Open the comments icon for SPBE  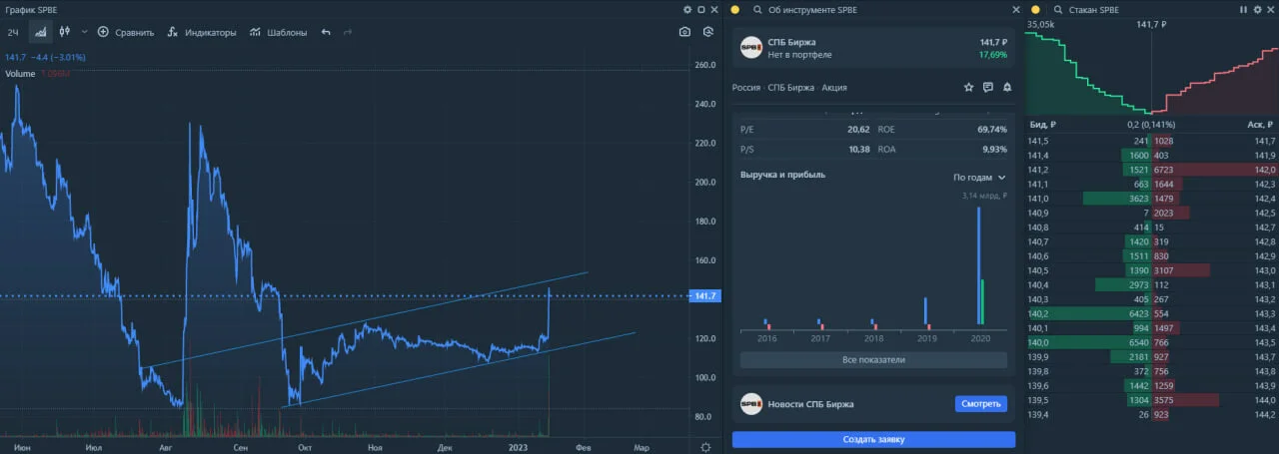(x=987, y=87)
